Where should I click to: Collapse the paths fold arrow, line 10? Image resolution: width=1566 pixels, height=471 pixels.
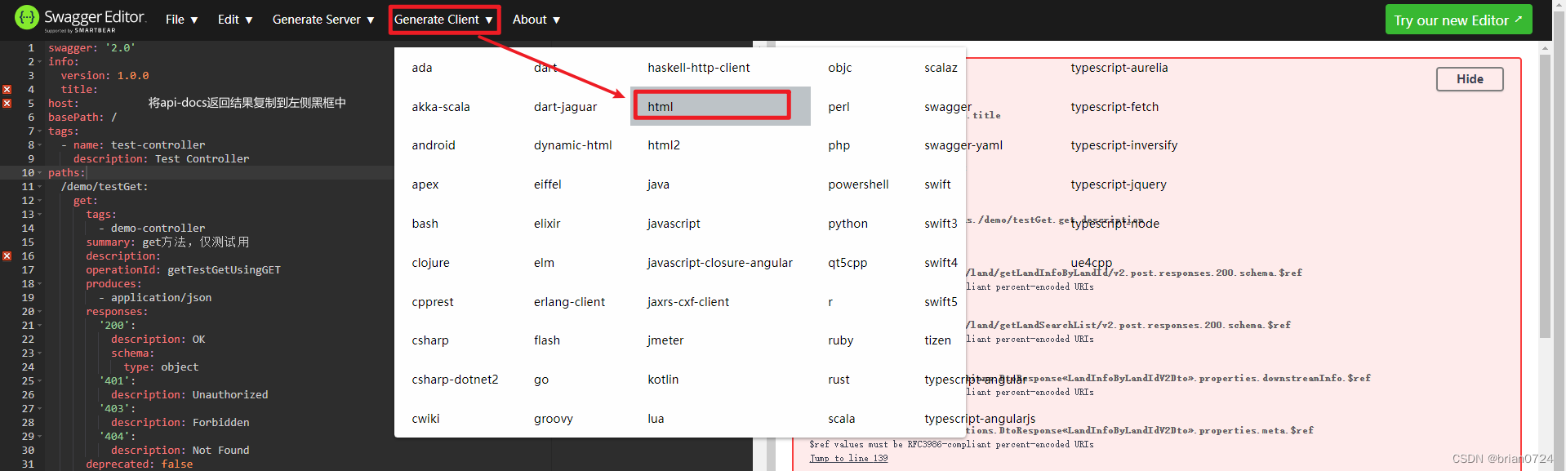coord(39,173)
